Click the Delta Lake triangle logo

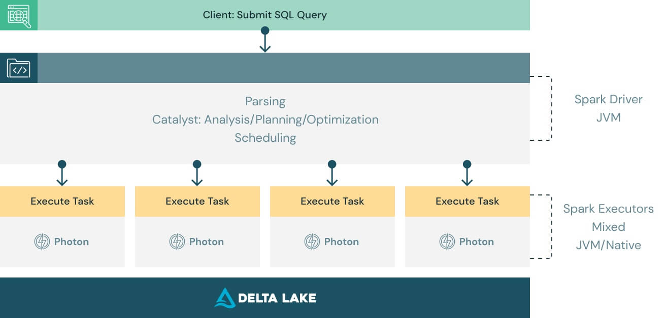224,298
